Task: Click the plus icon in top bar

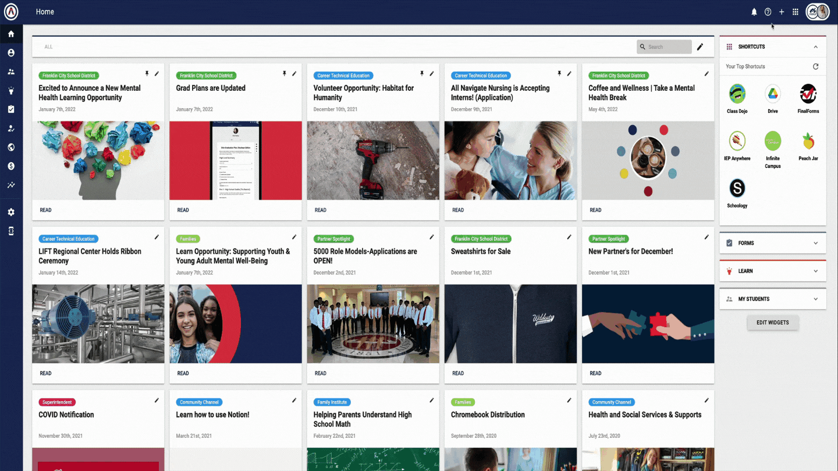Action: pyautogui.click(x=782, y=12)
